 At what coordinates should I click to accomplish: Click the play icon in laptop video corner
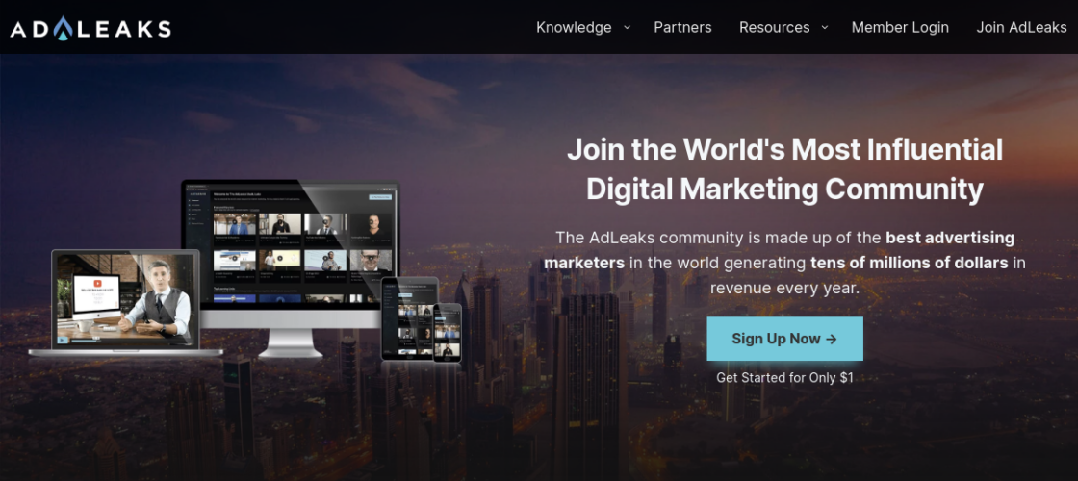click(63, 339)
